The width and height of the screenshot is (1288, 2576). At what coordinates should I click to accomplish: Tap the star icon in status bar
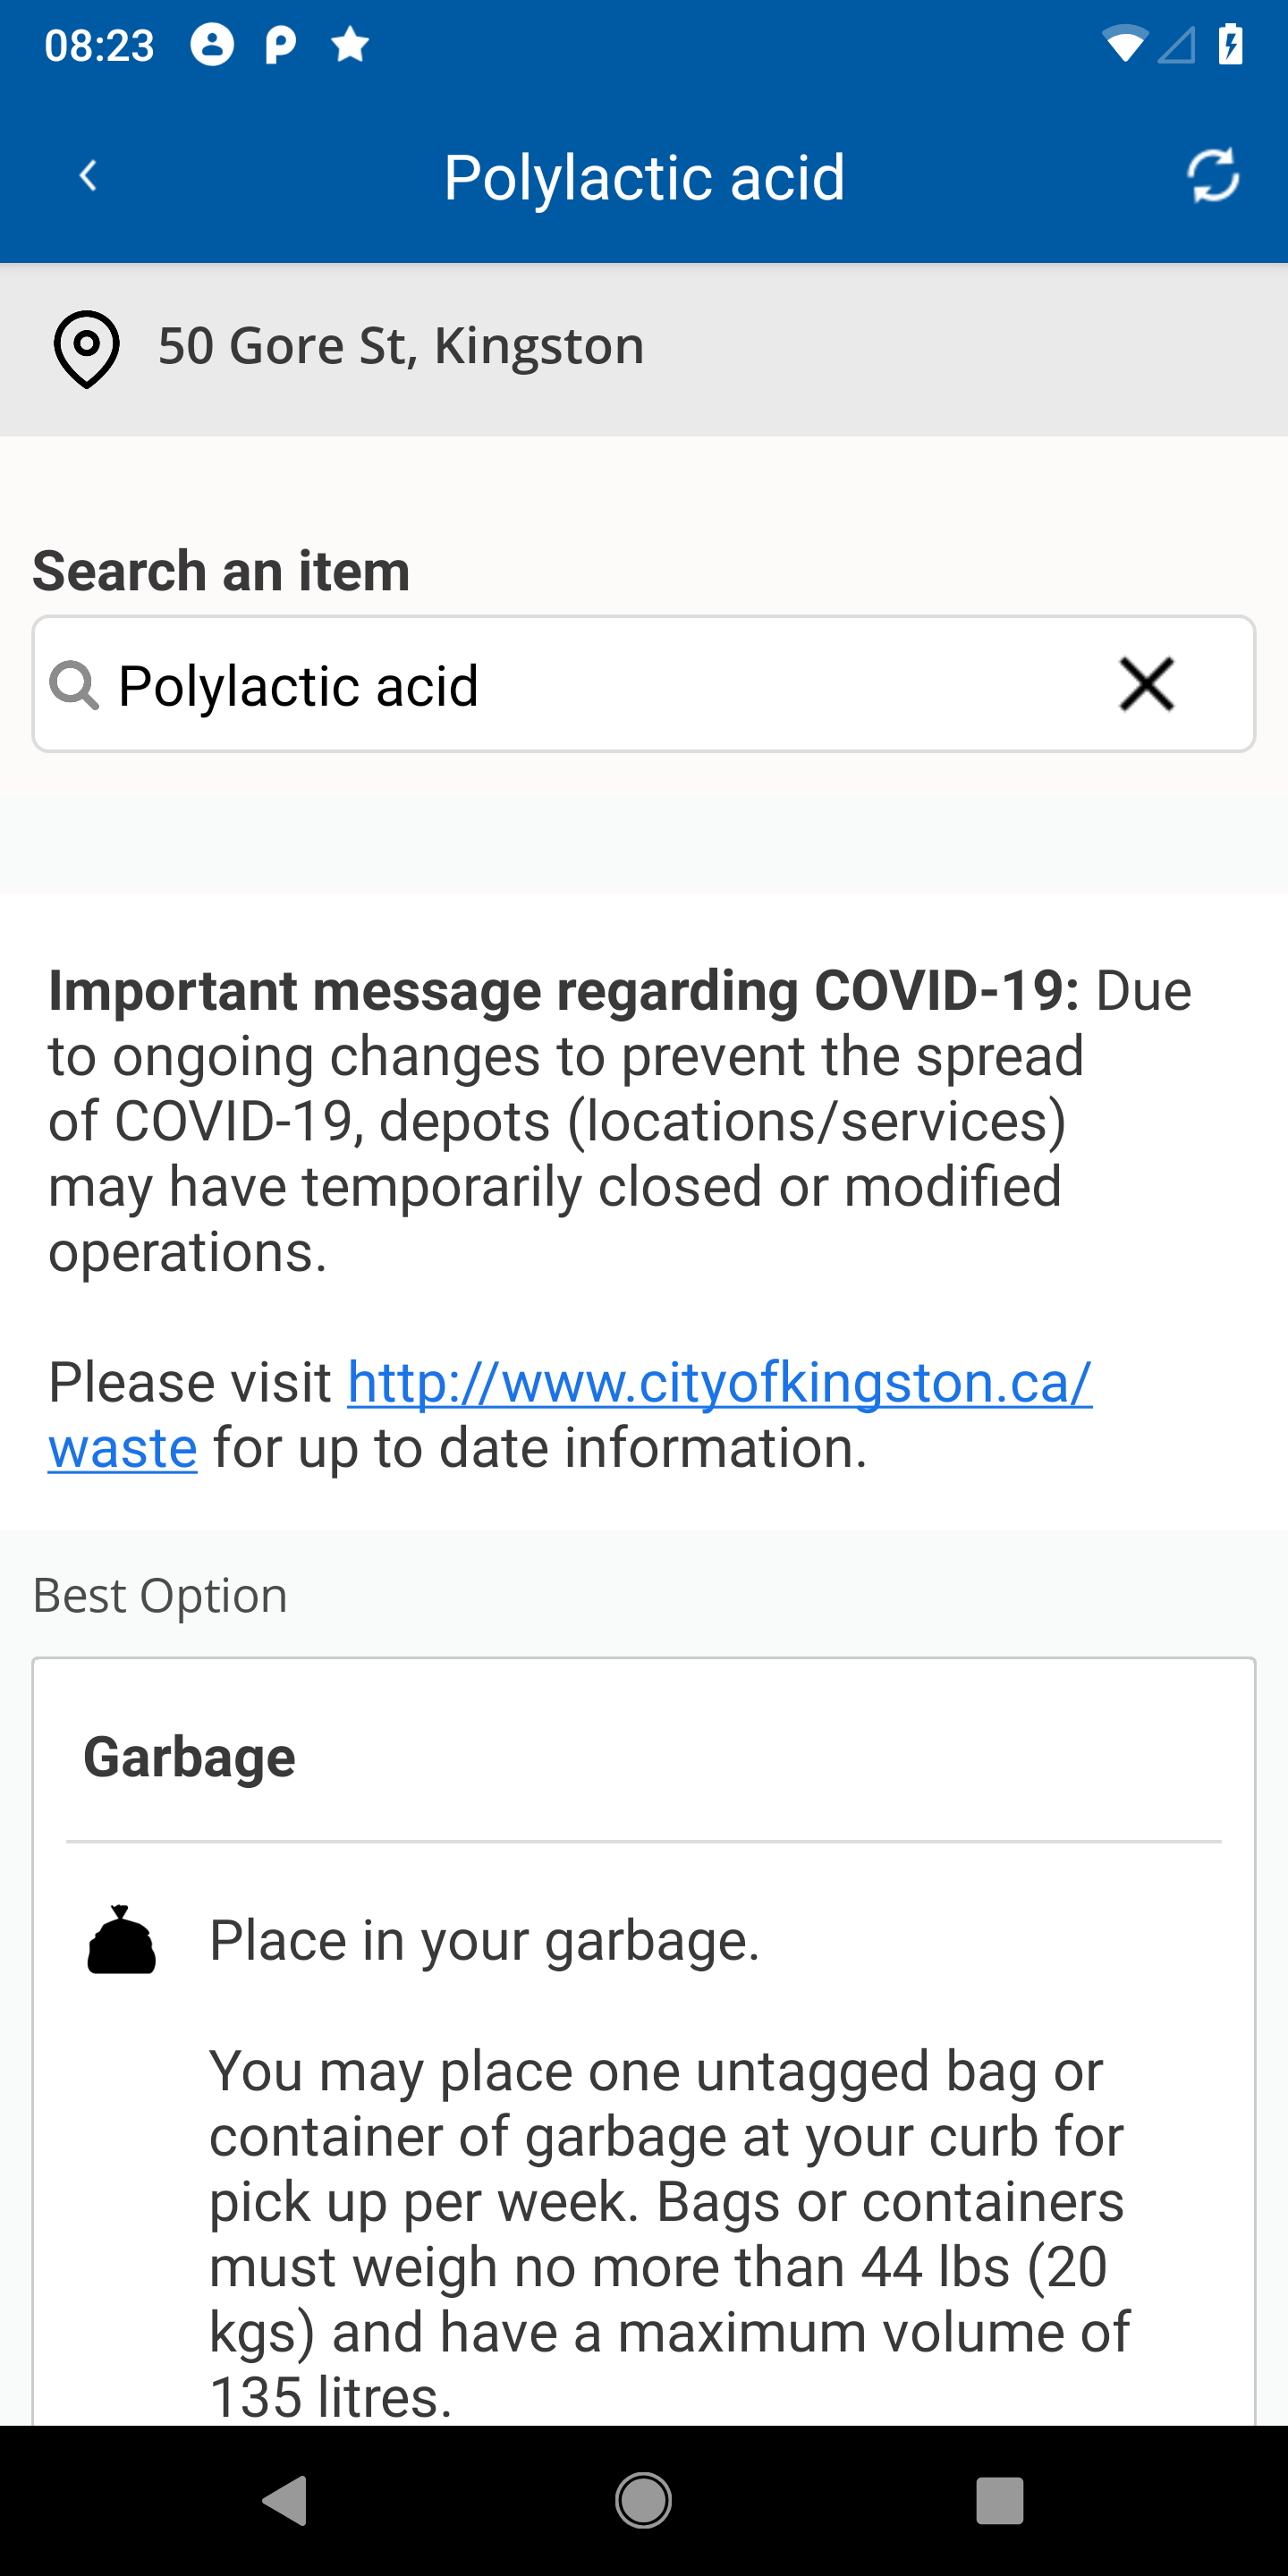[x=350, y=44]
